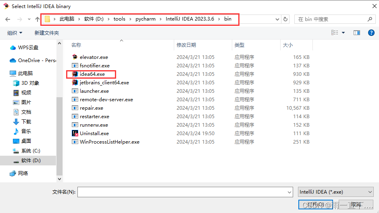Select WinProcessListHelper.exe file
379x213 pixels.
(110, 142)
